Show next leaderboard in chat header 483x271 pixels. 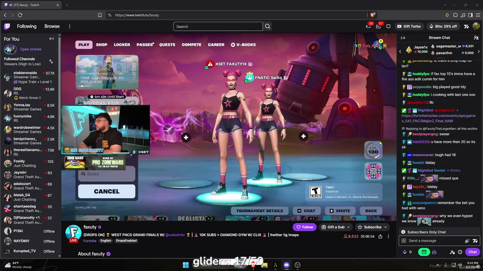(479, 52)
